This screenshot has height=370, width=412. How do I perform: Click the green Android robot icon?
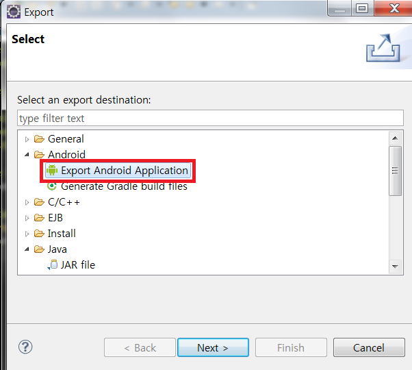(x=52, y=170)
